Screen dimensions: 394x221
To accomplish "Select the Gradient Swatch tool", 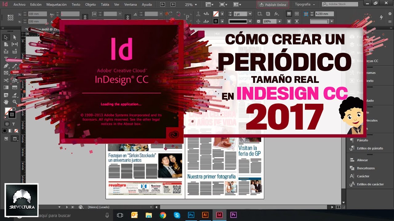I will [x=6, y=87].
